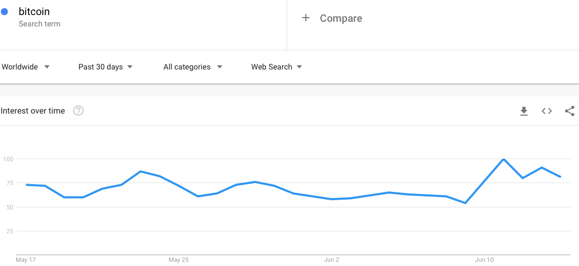Click the Interest over time heading
This screenshot has height=266, width=579.
point(33,110)
